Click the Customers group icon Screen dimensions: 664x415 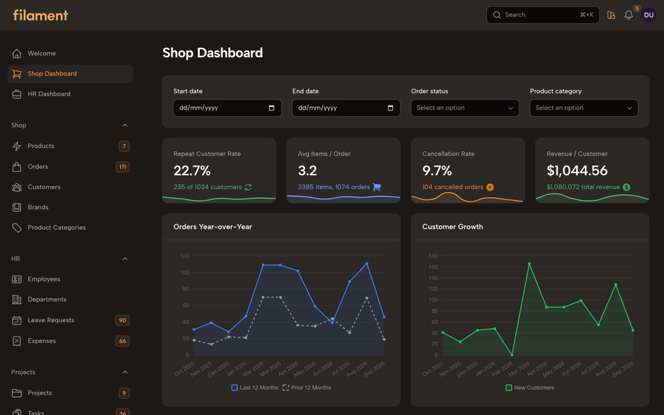click(17, 187)
